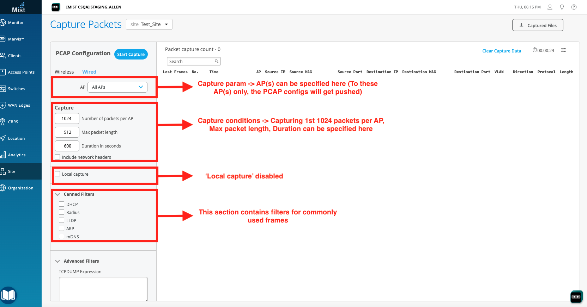This screenshot has height=307, width=587.
Task: Open the All APs dropdown
Action: 117,87
